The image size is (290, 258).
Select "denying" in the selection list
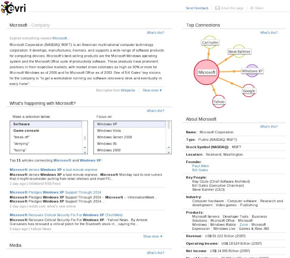click(46, 144)
